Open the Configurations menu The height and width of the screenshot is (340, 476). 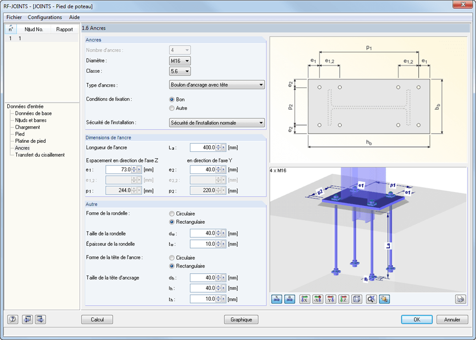pyautogui.click(x=45, y=17)
